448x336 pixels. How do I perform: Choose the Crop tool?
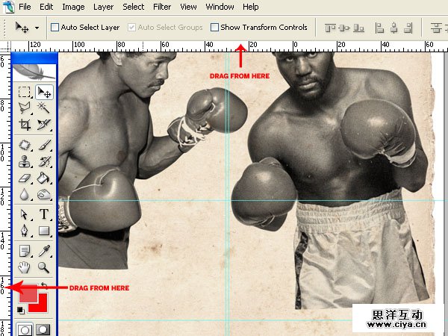[x=25, y=125]
